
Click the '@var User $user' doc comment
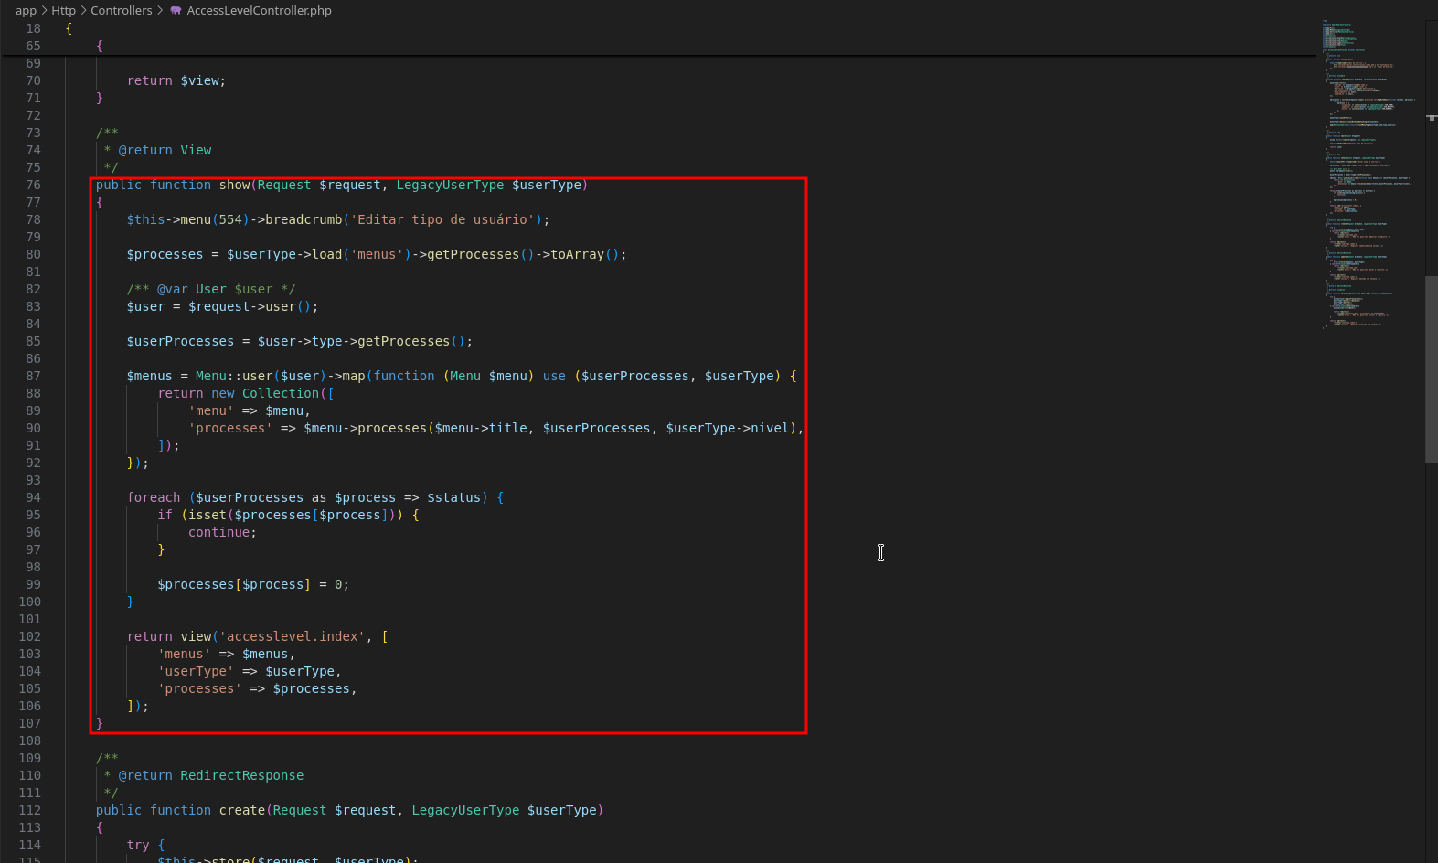[x=211, y=289]
